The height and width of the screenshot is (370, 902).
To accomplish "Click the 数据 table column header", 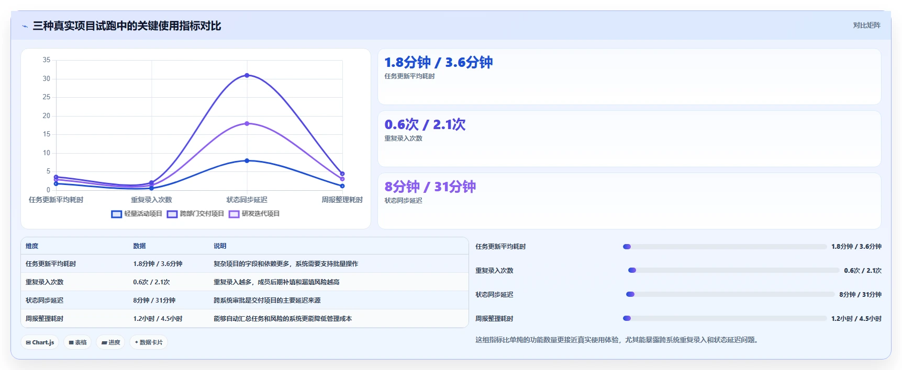I will coord(139,246).
